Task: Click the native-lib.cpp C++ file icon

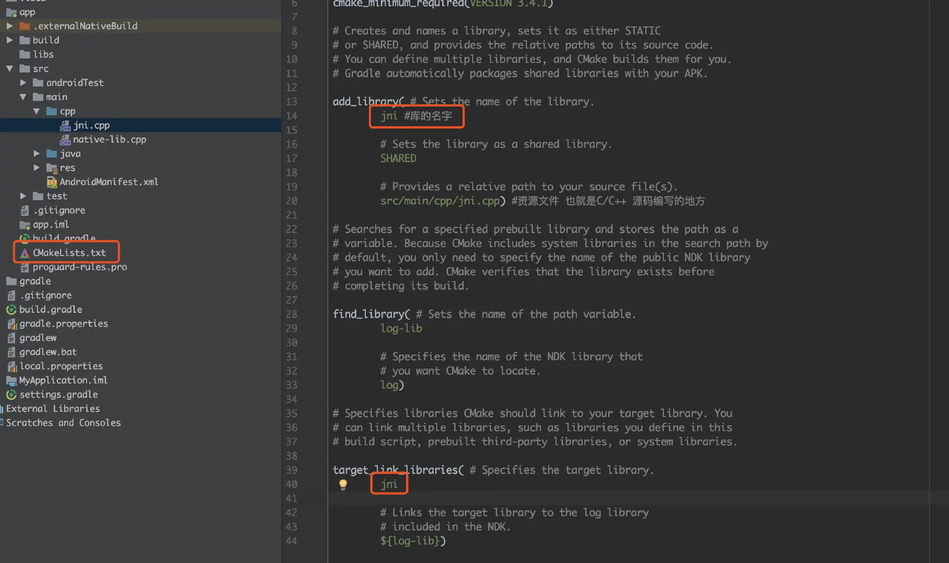Action: click(65, 139)
